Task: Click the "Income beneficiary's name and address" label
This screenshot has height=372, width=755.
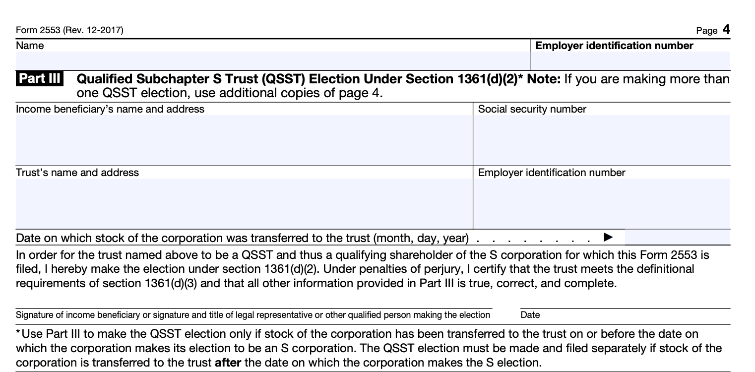Action: (x=110, y=109)
